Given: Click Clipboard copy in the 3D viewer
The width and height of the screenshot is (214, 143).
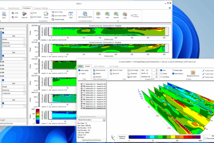Looking at the screenshot, I should click(x=132, y=73).
